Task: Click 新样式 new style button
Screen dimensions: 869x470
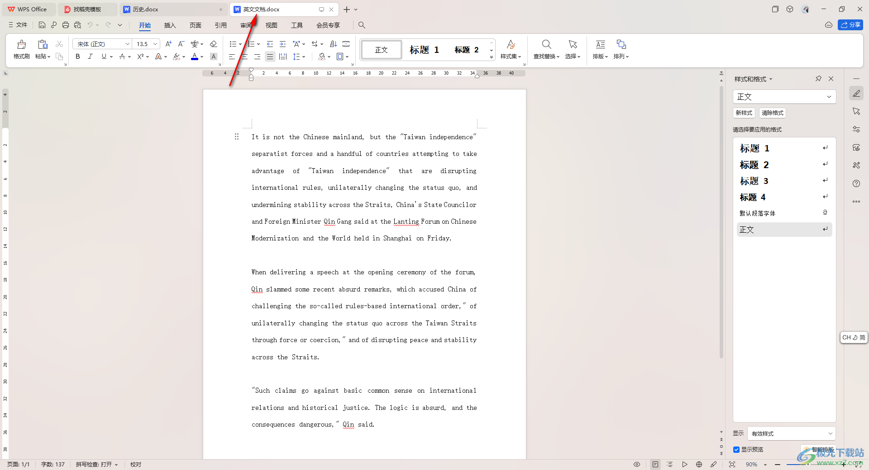Action: point(744,113)
